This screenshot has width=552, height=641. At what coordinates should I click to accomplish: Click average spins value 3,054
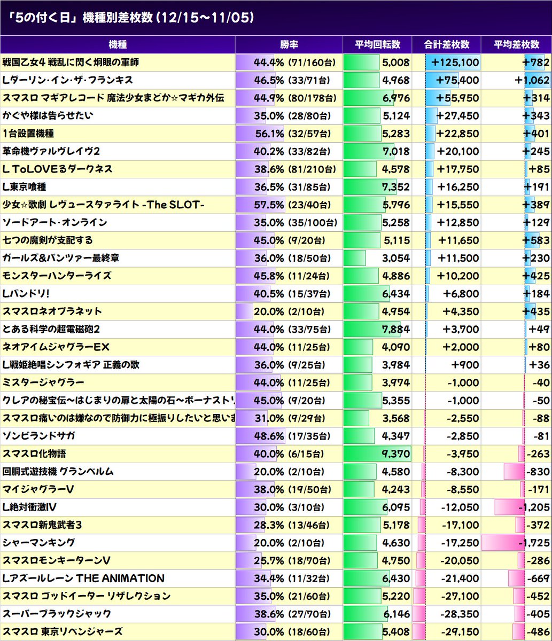click(x=396, y=259)
